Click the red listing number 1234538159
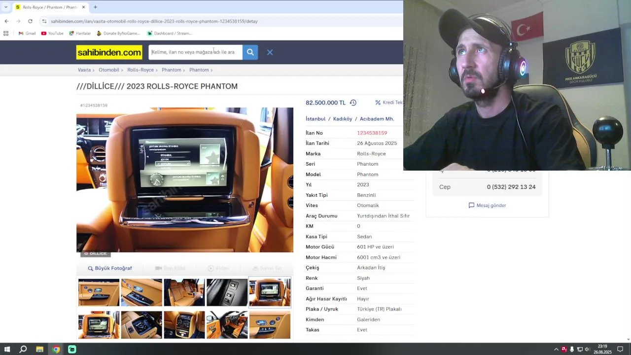Image resolution: width=631 pixels, height=355 pixels. point(372,133)
